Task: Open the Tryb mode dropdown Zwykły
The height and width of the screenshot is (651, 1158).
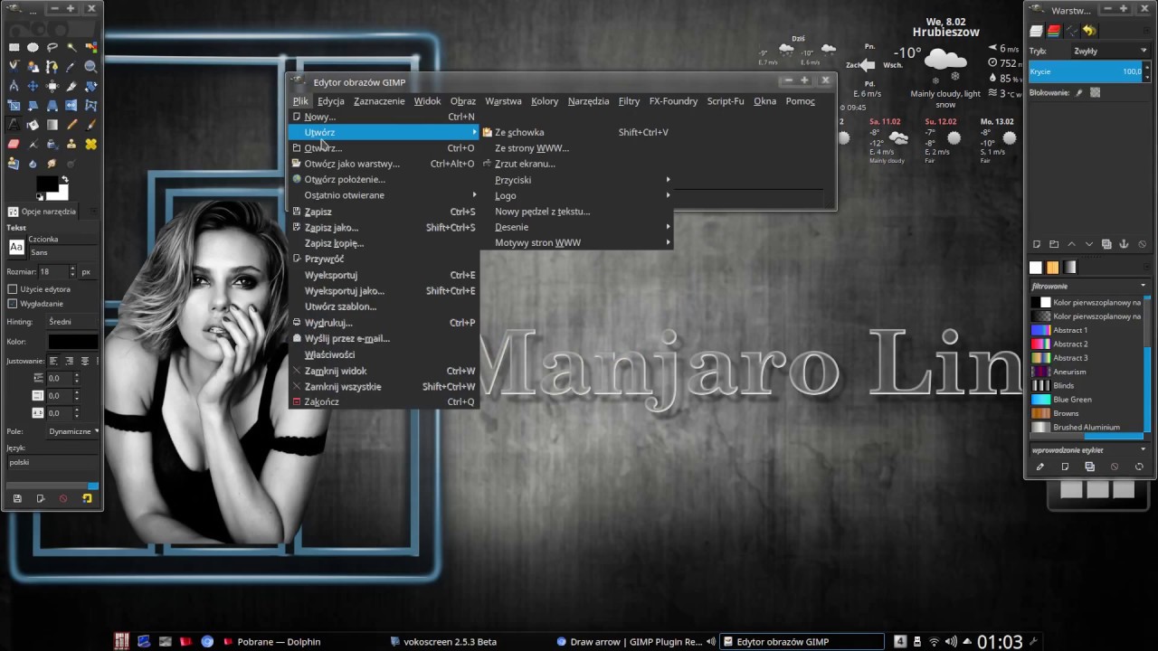Action: 1109,51
